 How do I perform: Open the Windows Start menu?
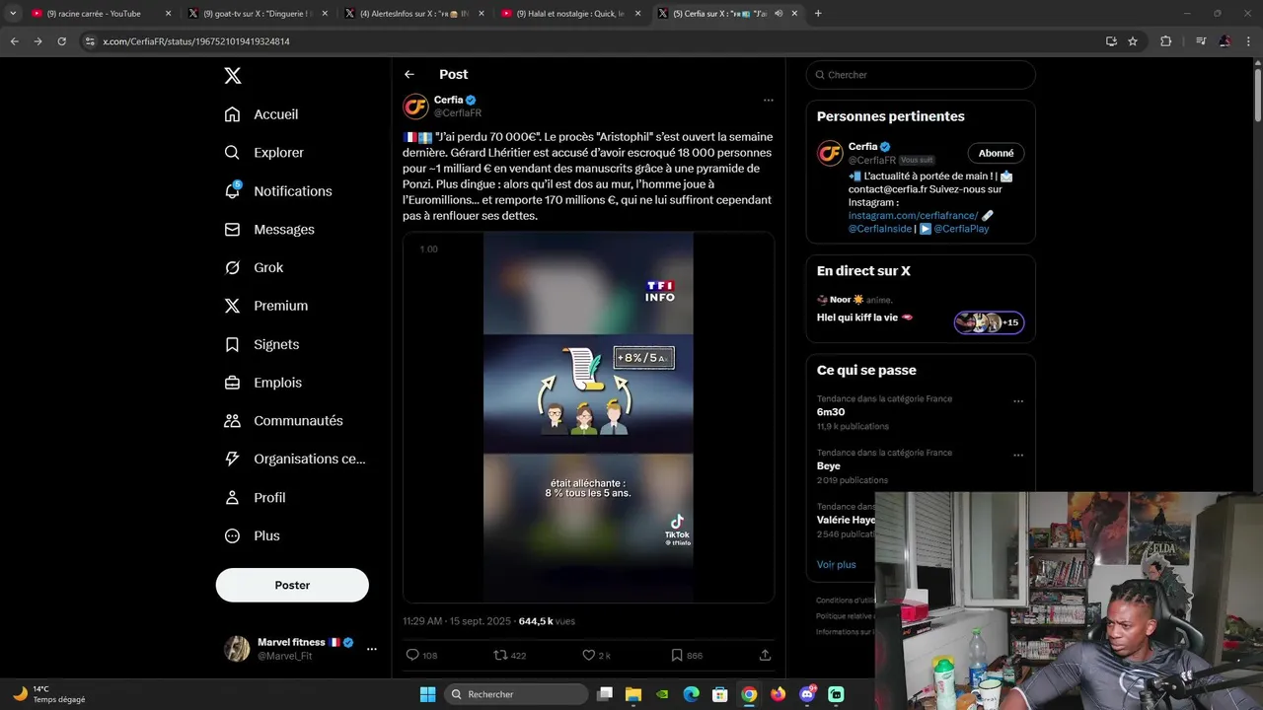click(x=427, y=694)
